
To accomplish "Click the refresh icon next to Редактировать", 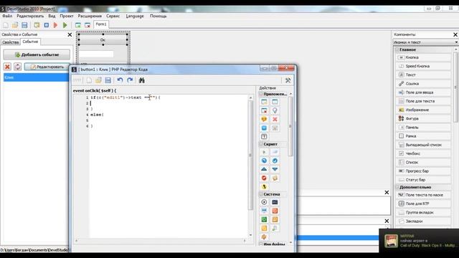I will coord(17,67).
